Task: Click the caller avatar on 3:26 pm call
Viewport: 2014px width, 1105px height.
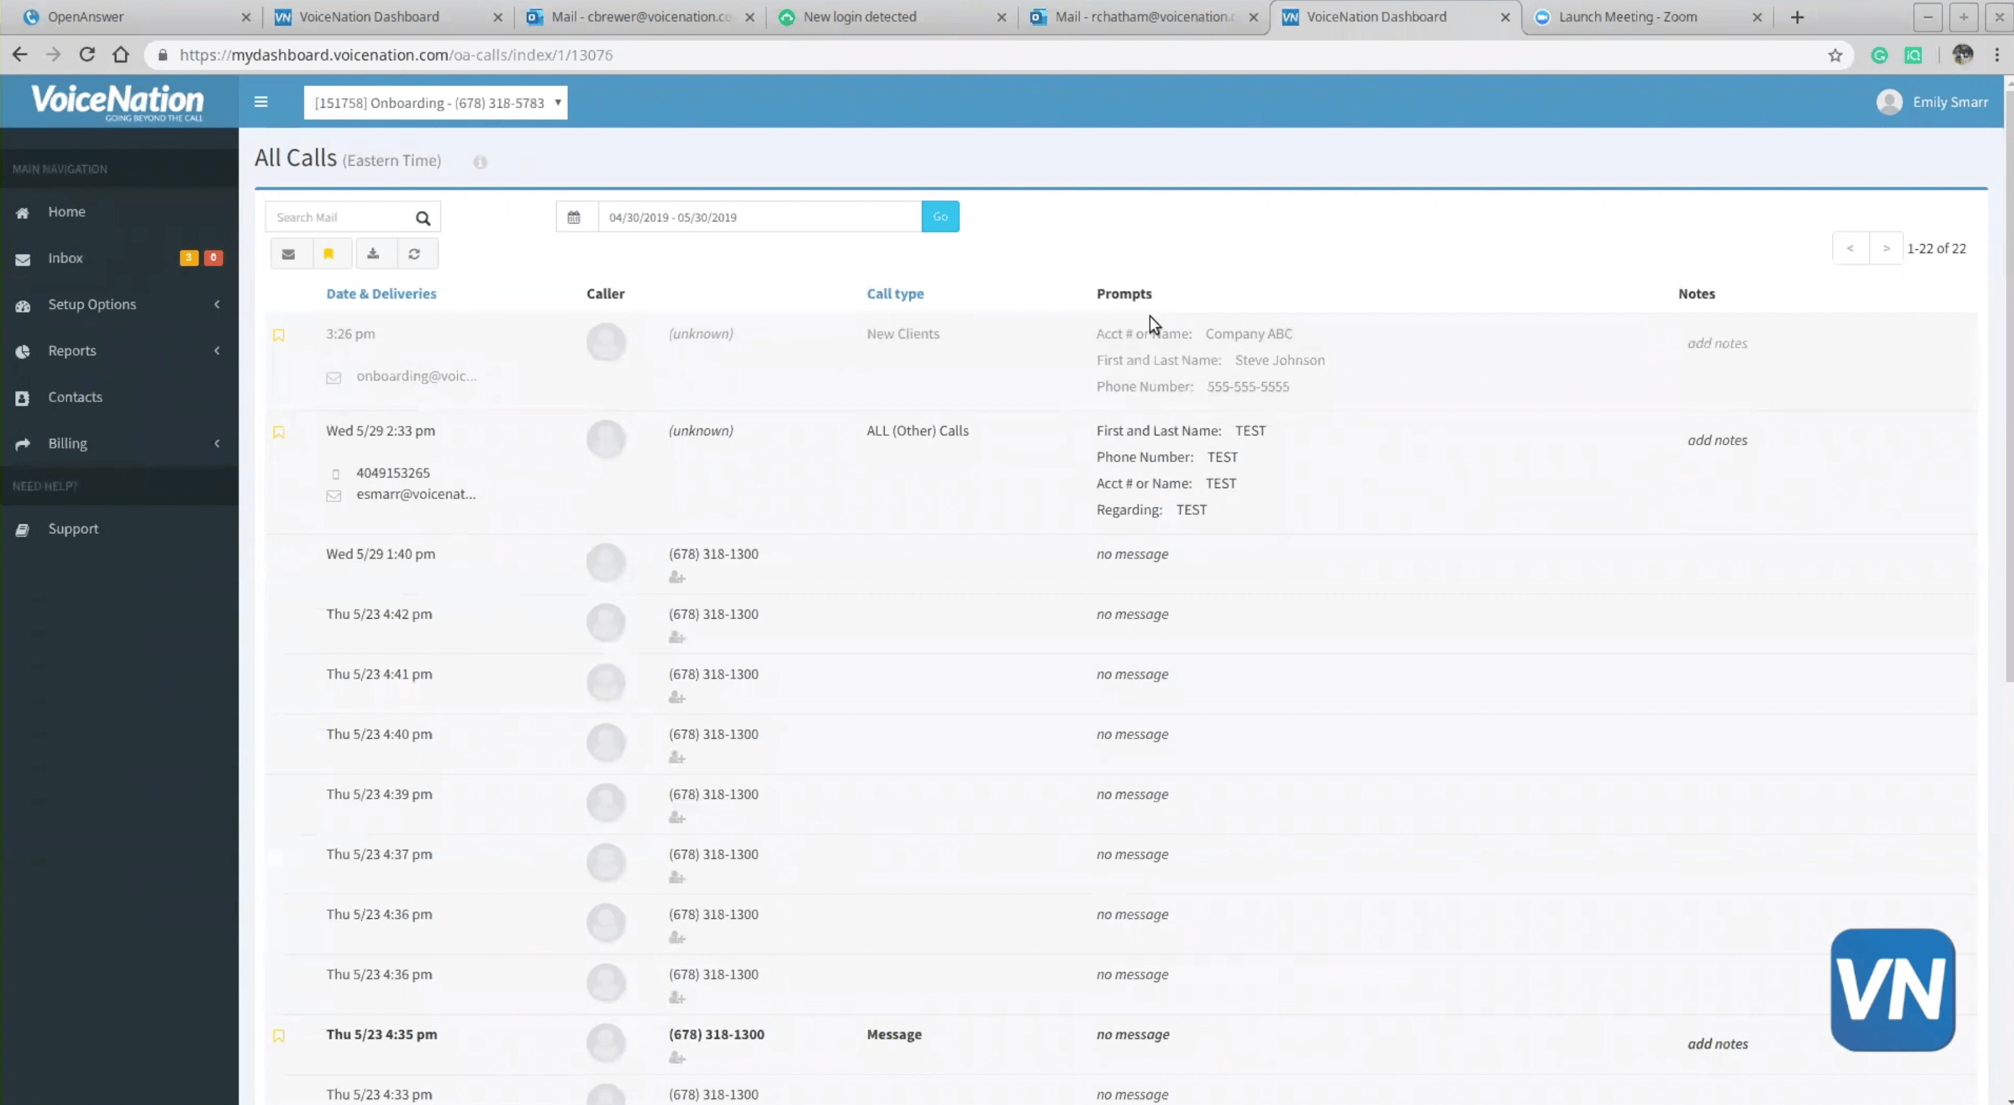Action: pyautogui.click(x=606, y=342)
